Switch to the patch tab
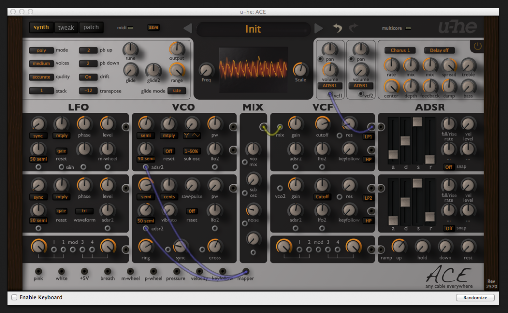The width and height of the screenshot is (508, 313). click(91, 27)
